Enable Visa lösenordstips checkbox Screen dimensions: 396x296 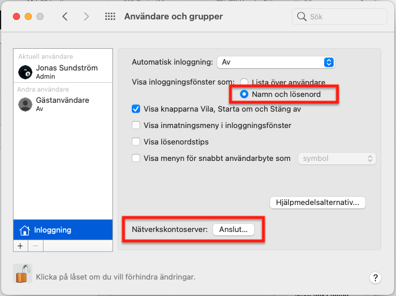[x=136, y=142]
